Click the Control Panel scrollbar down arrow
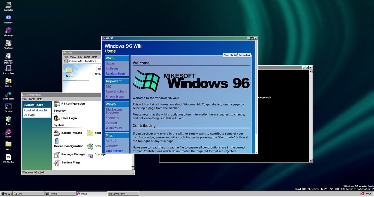The image size is (374, 197). pyautogui.click(x=133, y=168)
